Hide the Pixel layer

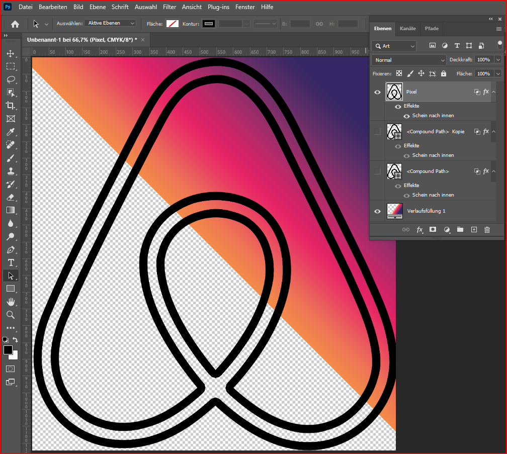(377, 92)
